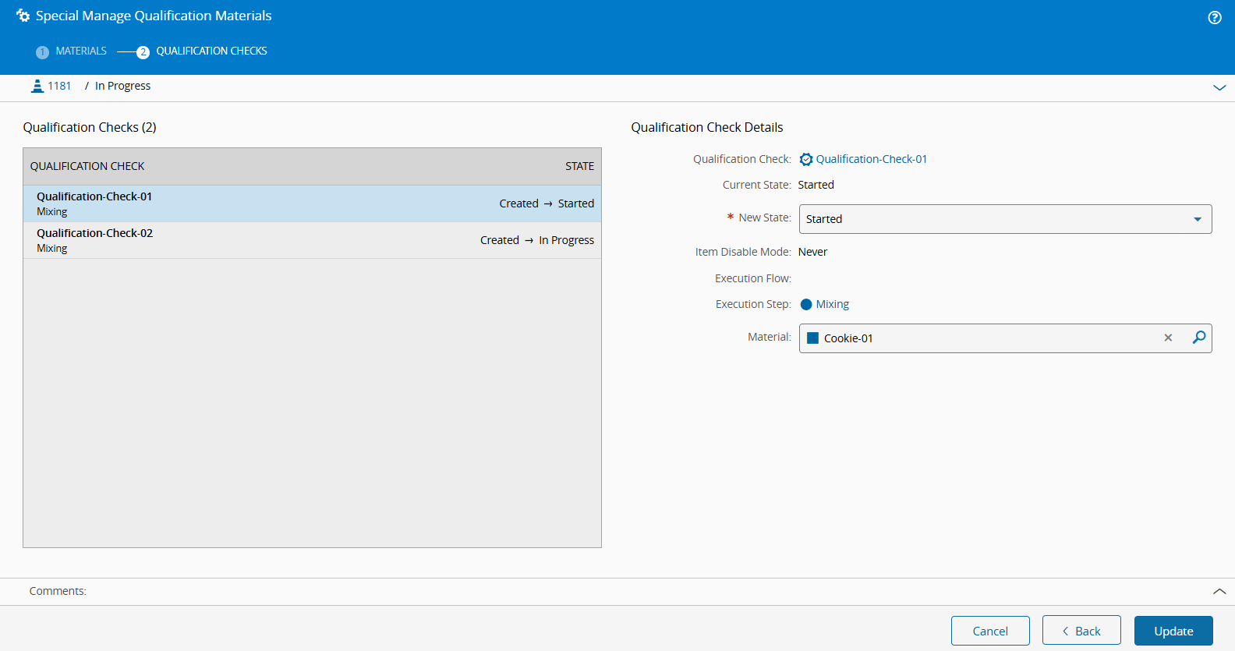Click the resource icon next to 1181
This screenshot has width=1235, height=651.
tap(37, 86)
